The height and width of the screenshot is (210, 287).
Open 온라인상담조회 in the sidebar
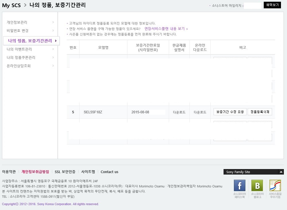(x=19, y=66)
